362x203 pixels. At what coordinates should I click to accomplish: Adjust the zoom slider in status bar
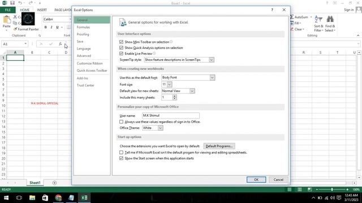coord(332,189)
